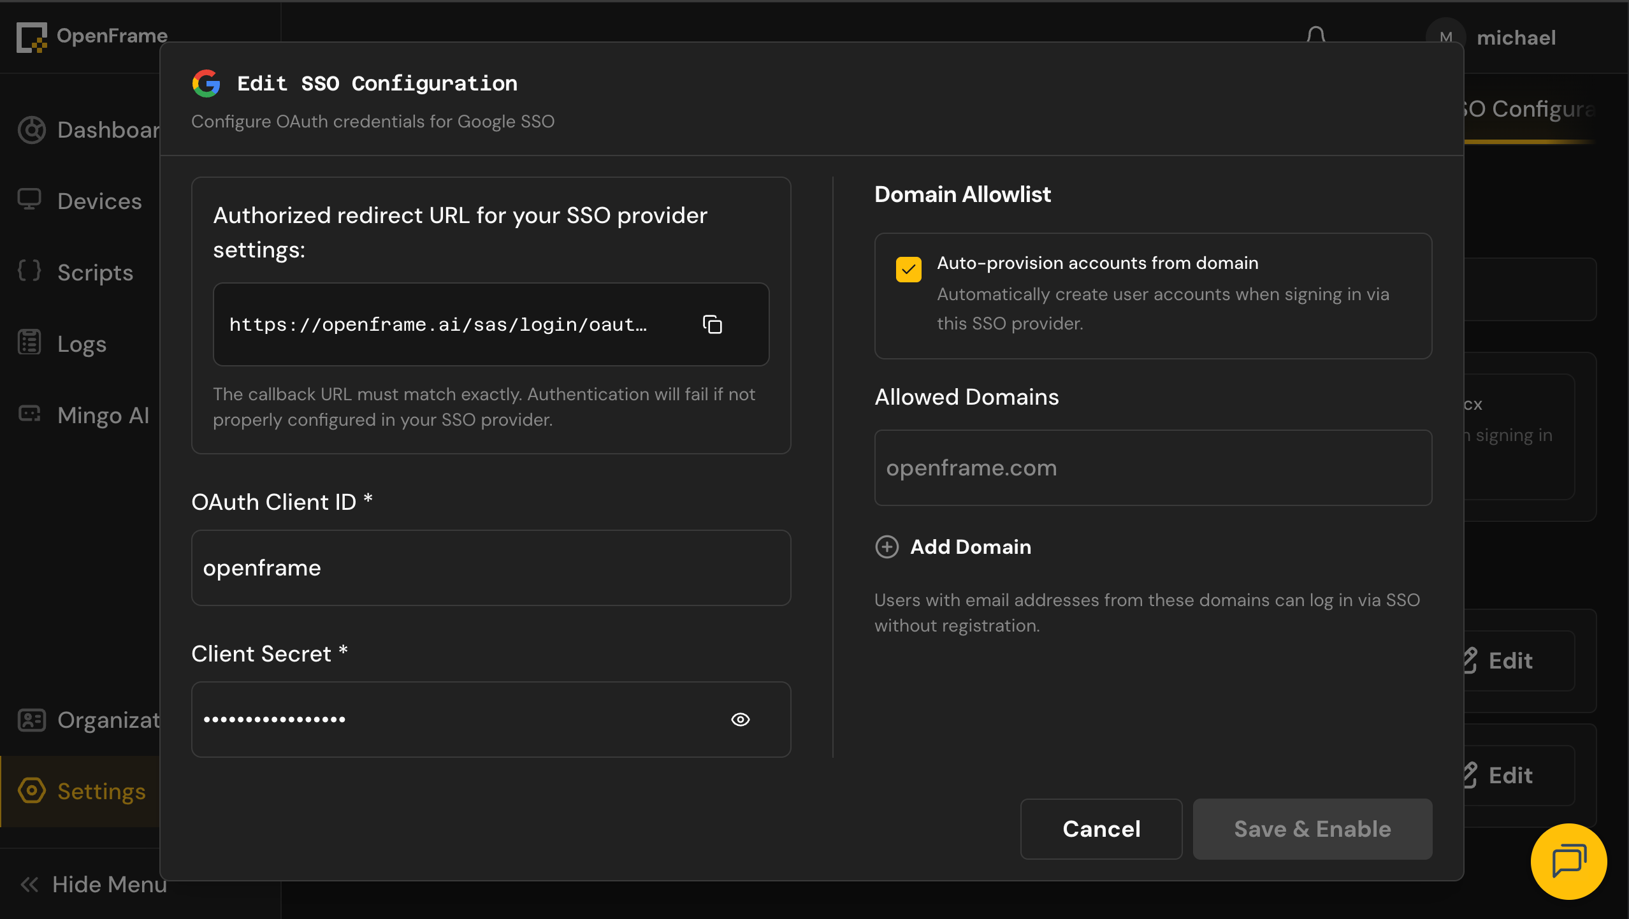Click the Cancel button

pyautogui.click(x=1101, y=829)
